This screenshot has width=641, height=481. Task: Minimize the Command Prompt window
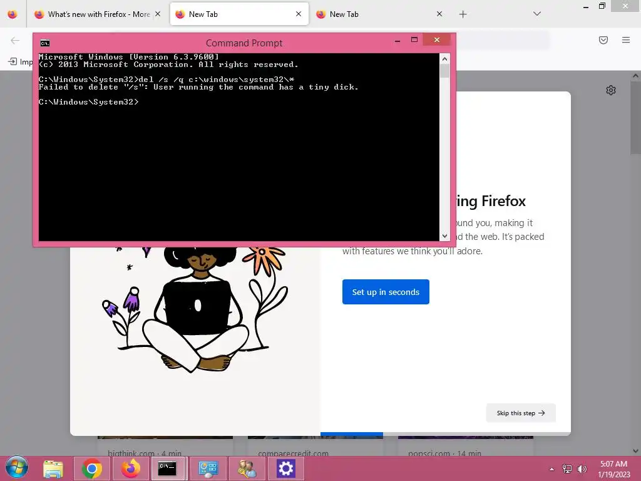coord(397,40)
